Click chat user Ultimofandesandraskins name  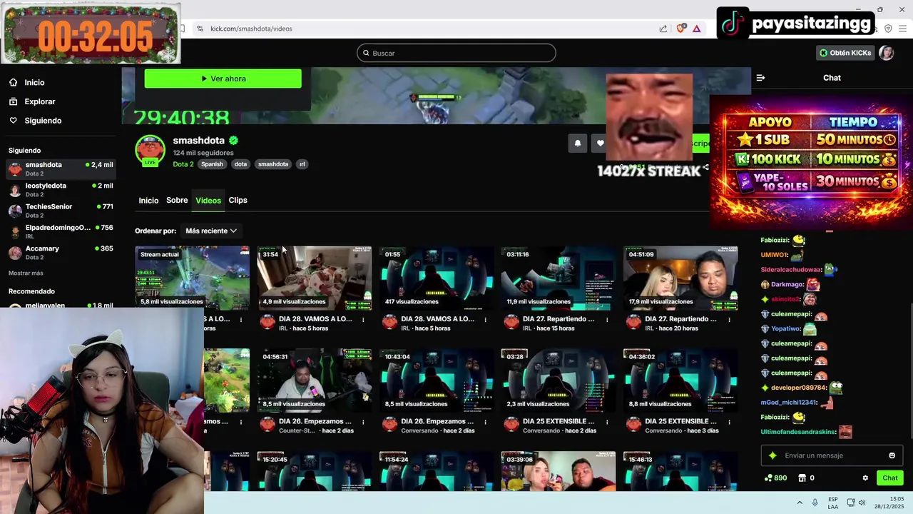coord(797,432)
